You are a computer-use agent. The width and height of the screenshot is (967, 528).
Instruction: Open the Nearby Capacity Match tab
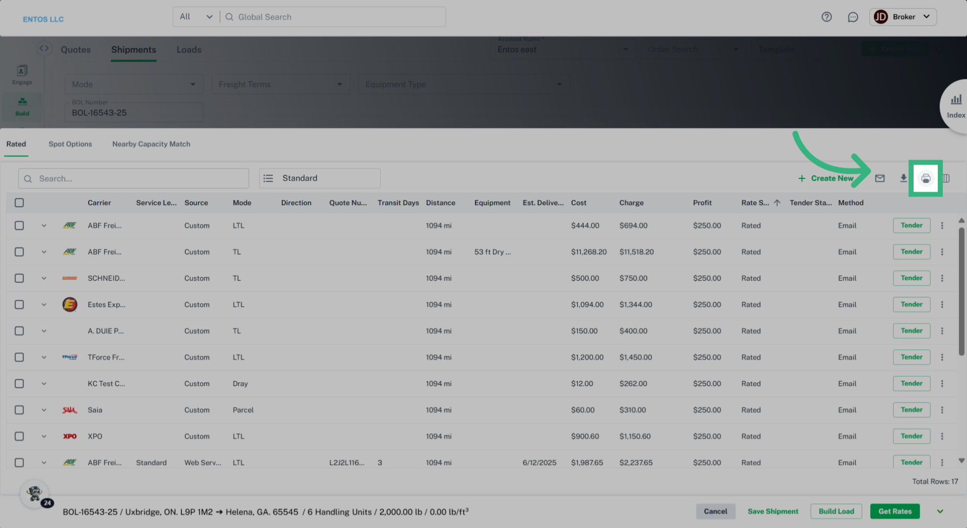click(151, 144)
